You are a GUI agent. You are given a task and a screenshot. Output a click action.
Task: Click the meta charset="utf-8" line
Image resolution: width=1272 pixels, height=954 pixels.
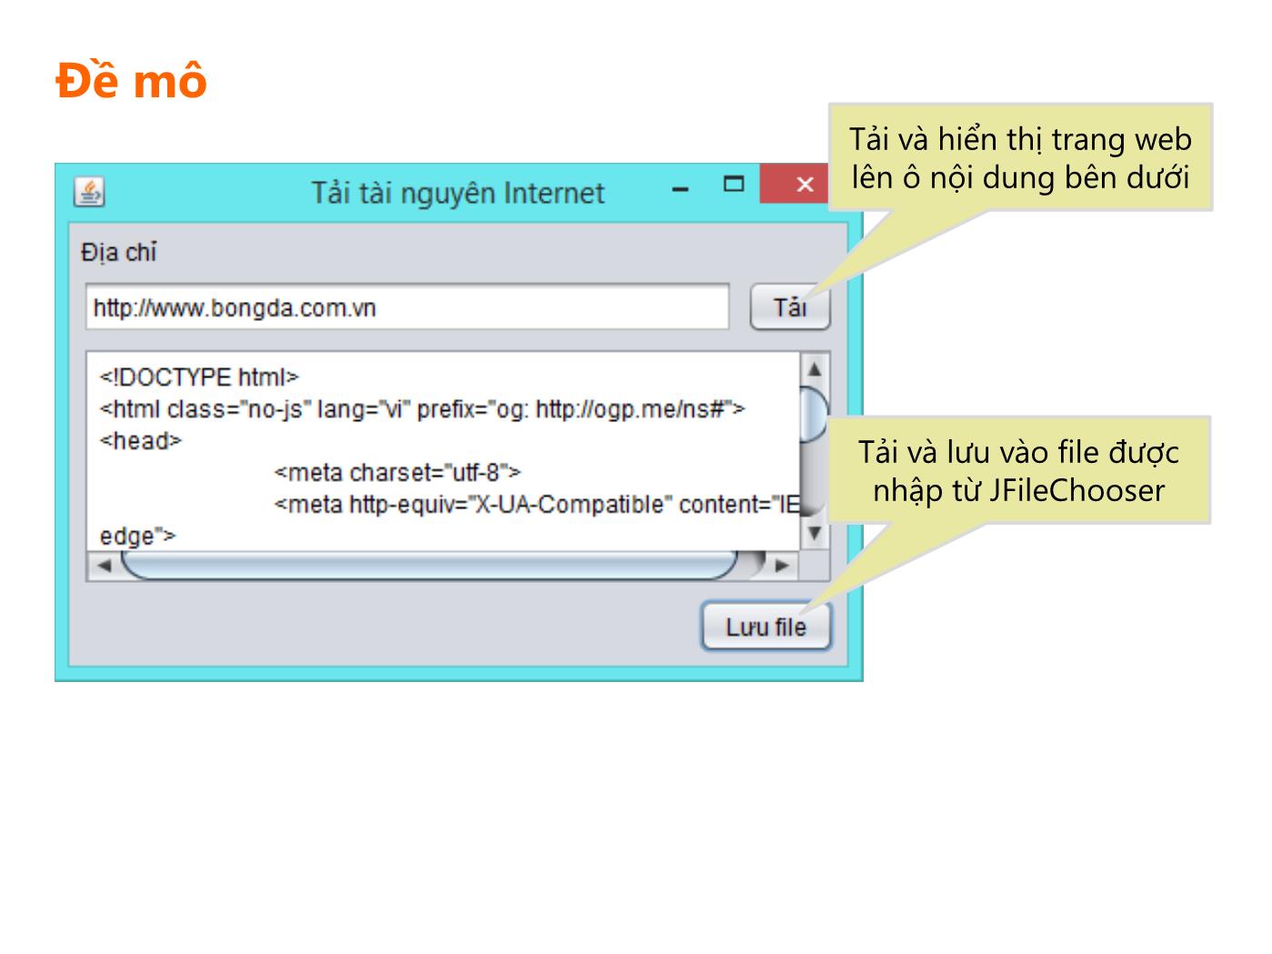(x=397, y=473)
